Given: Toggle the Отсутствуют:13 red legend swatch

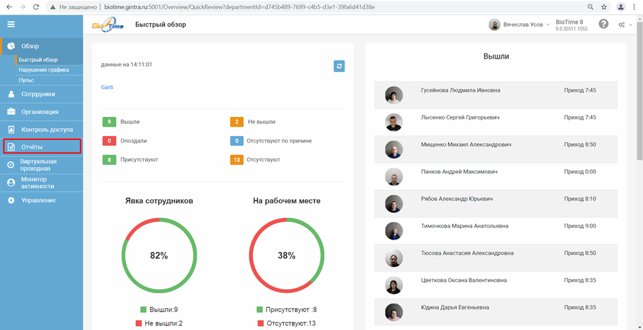Looking at the screenshot, I should tap(261, 323).
